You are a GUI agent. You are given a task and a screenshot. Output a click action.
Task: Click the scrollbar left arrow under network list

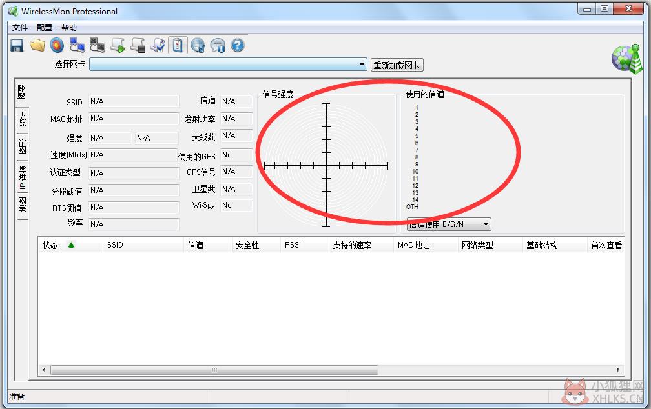[45, 370]
